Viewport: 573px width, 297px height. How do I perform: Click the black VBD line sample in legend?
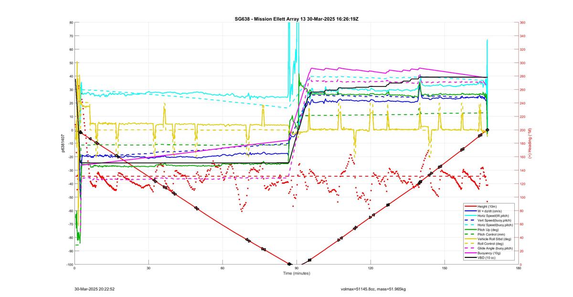click(470, 258)
